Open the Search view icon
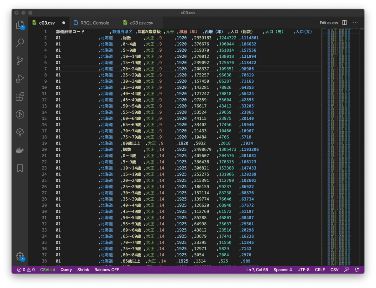This screenshot has width=376, height=288. 20,42
